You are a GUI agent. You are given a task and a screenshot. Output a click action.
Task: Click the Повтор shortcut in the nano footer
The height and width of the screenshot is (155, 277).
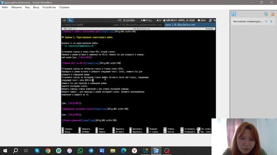[169, 132]
